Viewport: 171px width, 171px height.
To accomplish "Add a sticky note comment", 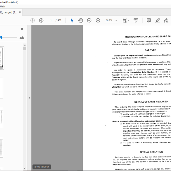I will point(149,20).
